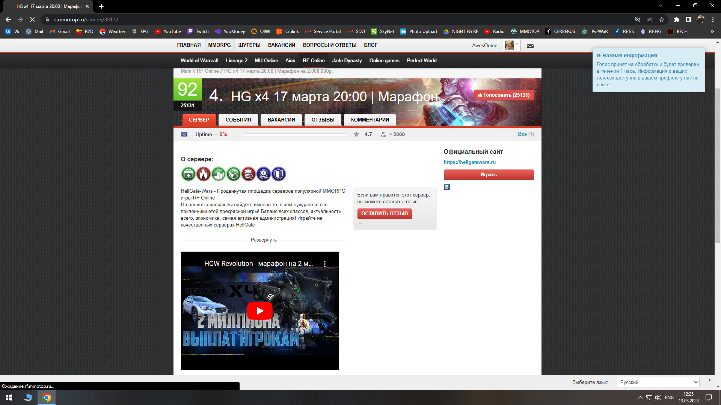Open Chrome side panel icon
Screen dimensions: 721x405
[x=689, y=19]
